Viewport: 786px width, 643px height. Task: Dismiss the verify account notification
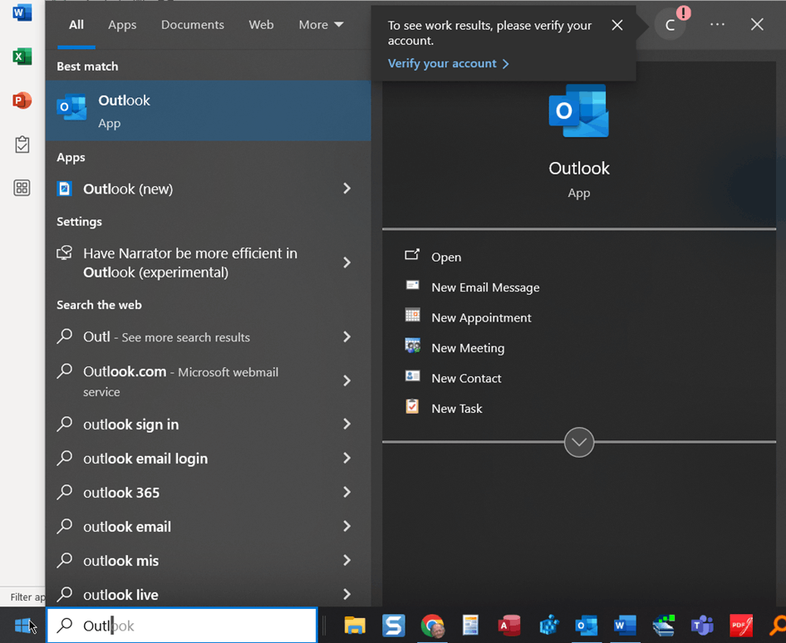[x=617, y=25]
